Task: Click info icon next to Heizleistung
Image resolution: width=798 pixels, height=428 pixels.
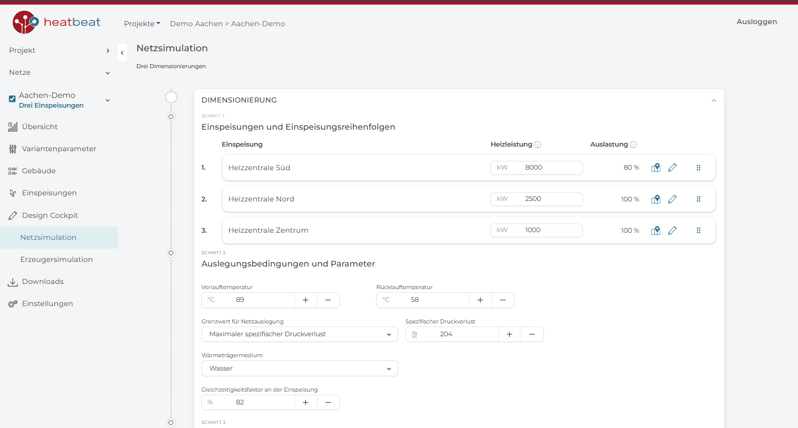Action: tap(538, 145)
